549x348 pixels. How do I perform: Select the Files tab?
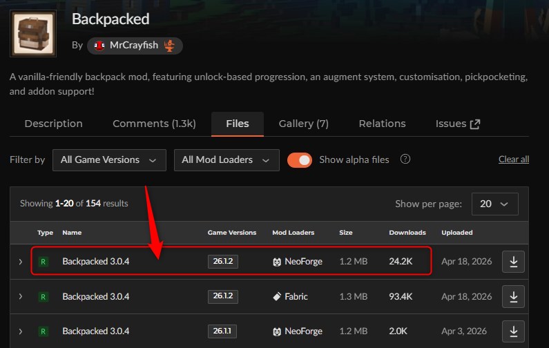[x=238, y=124]
